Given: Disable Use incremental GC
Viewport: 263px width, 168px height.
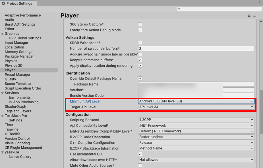Looking at the screenshot, I should [140, 154].
